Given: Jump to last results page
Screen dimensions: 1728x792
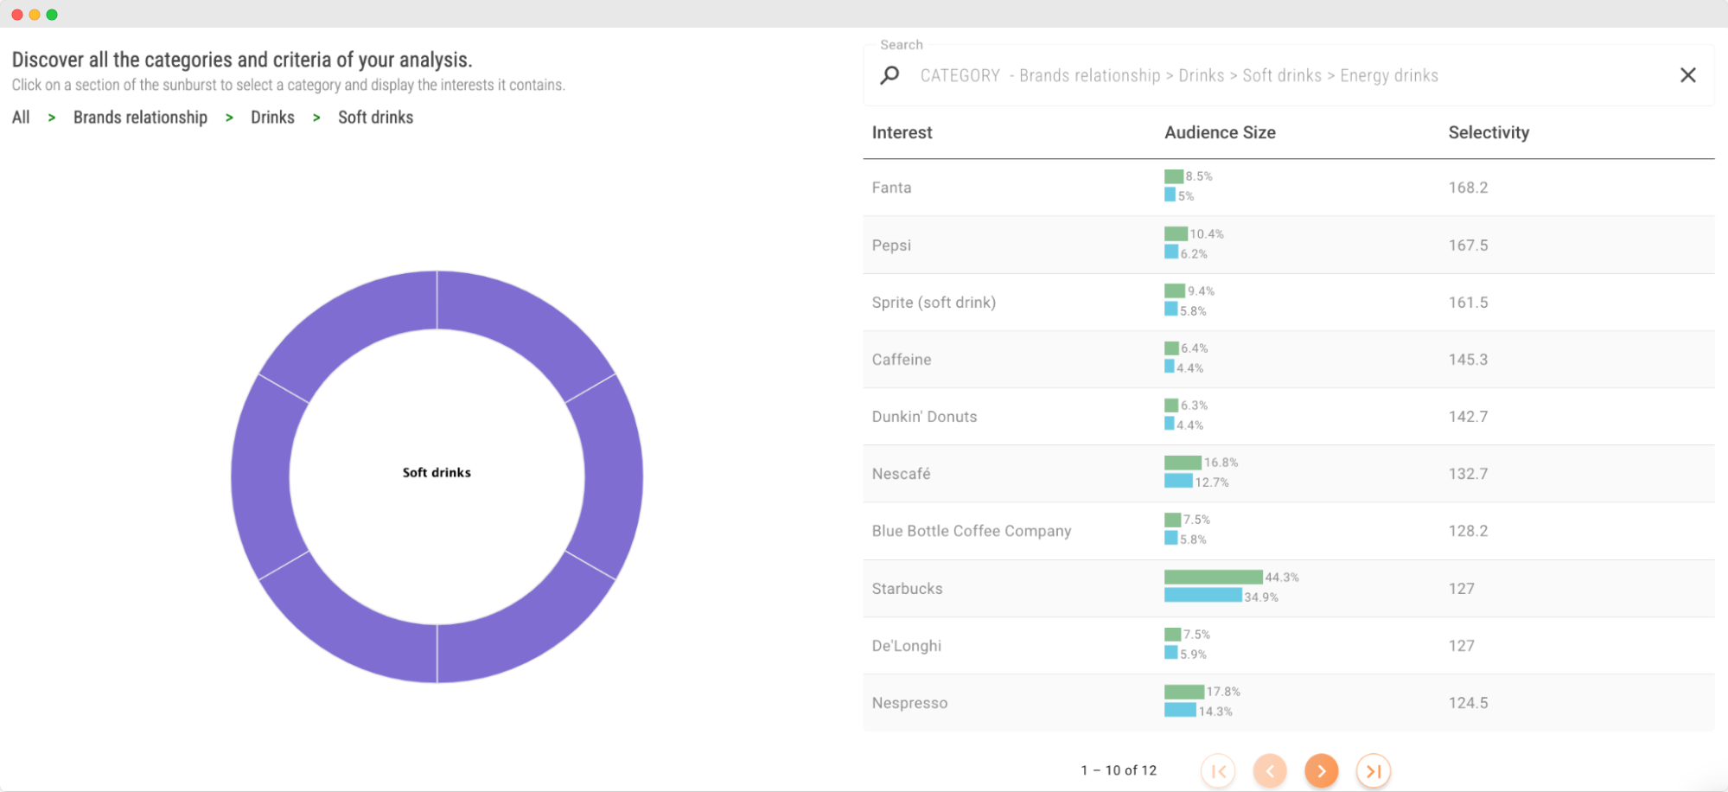Looking at the screenshot, I should pos(1374,770).
